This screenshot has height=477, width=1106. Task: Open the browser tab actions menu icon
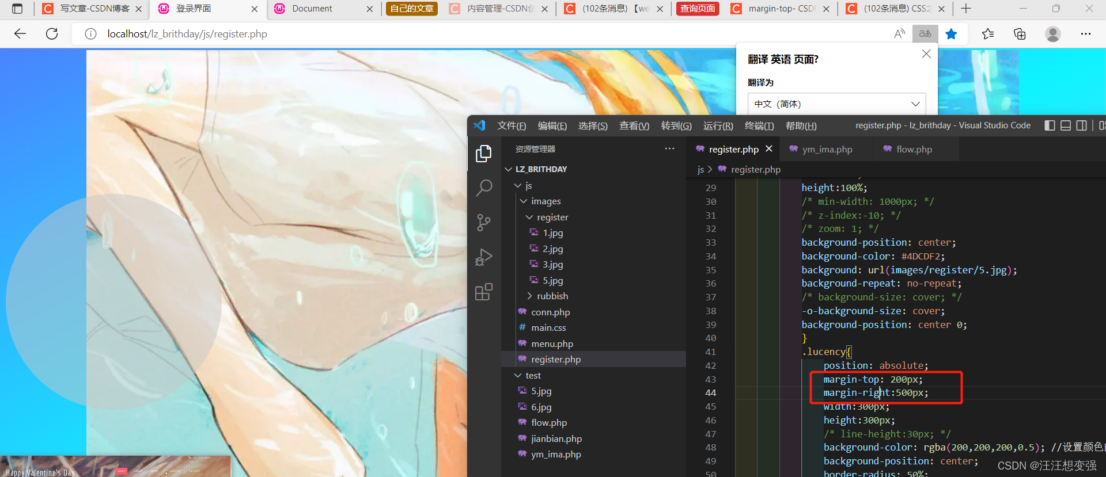point(17,9)
